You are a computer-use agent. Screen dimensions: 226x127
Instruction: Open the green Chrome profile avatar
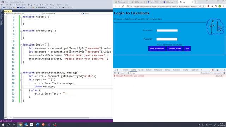pyautogui.click(x=220, y=6)
